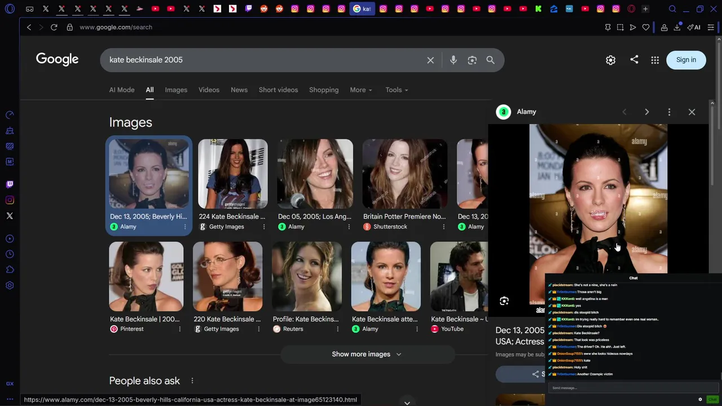Open History from the sidebar
This screenshot has height=406, width=722.
10,254
